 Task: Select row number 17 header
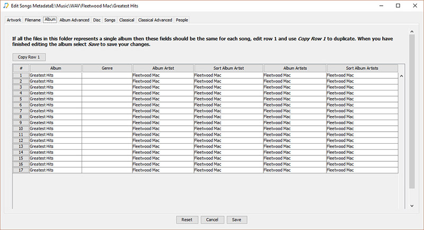[x=21, y=170]
